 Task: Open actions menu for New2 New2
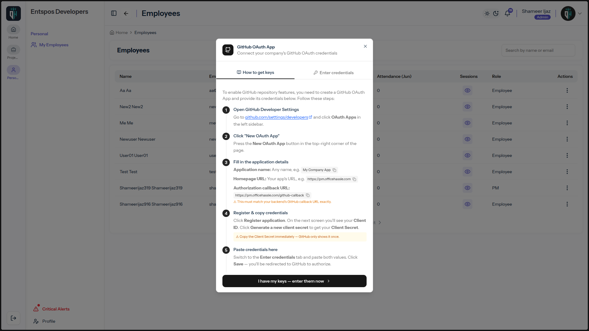point(567,107)
